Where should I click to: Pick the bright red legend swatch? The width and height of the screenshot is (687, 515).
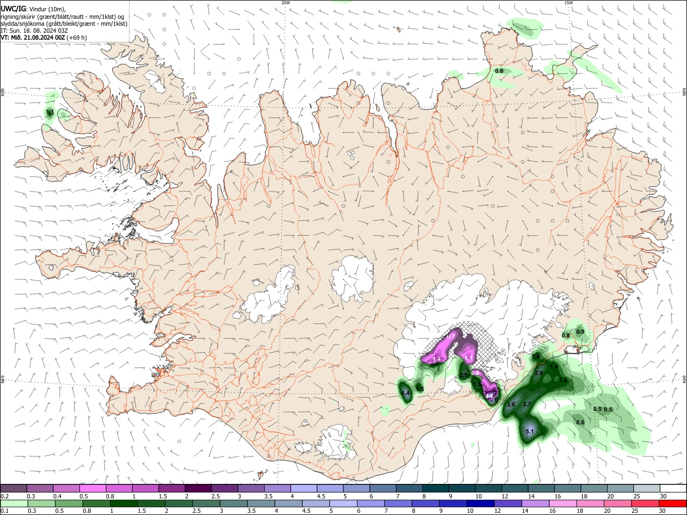tap(673, 503)
